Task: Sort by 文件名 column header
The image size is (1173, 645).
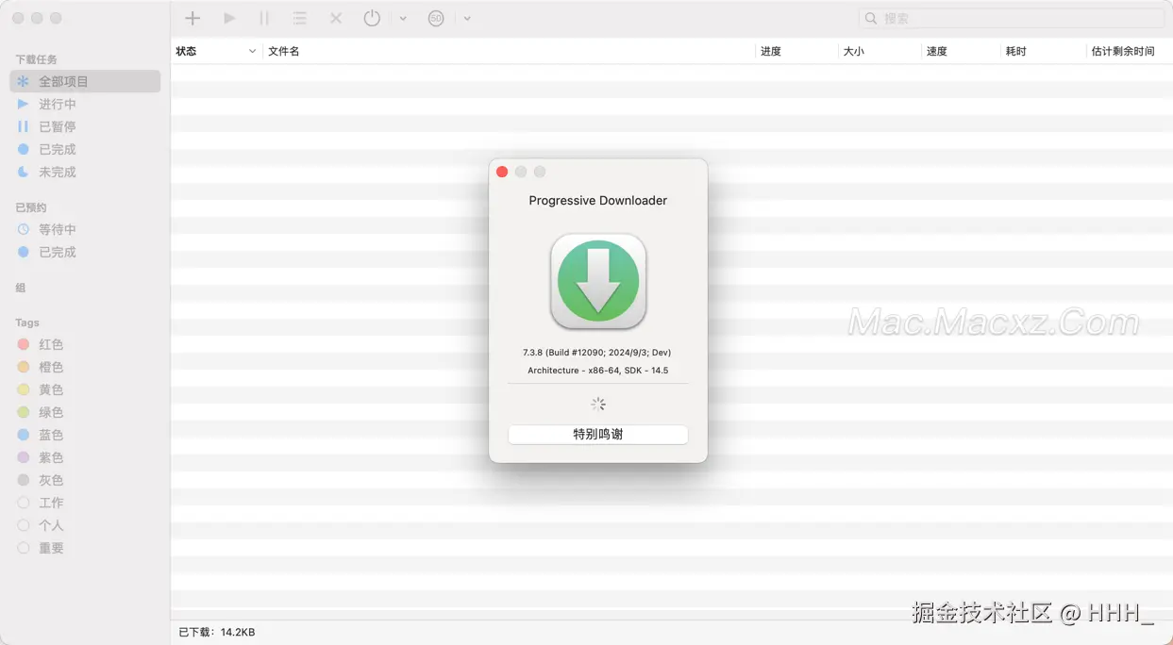Action: pyautogui.click(x=284, y=51)
